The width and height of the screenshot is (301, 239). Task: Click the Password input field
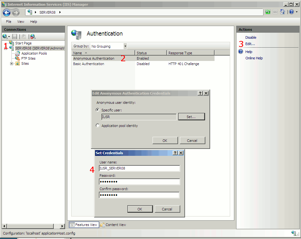pos(139,182)
